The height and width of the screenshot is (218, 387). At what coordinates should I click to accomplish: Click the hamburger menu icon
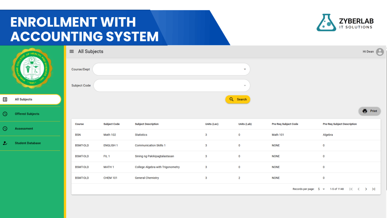[x=72, y=51]
